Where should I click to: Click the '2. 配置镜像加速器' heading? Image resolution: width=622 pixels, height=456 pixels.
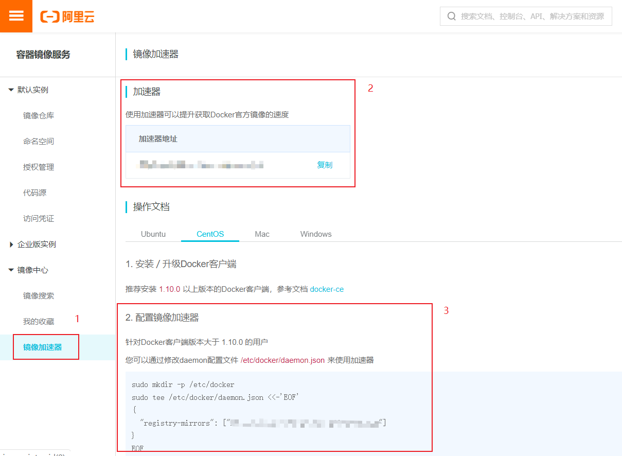(x=162, y=318)
